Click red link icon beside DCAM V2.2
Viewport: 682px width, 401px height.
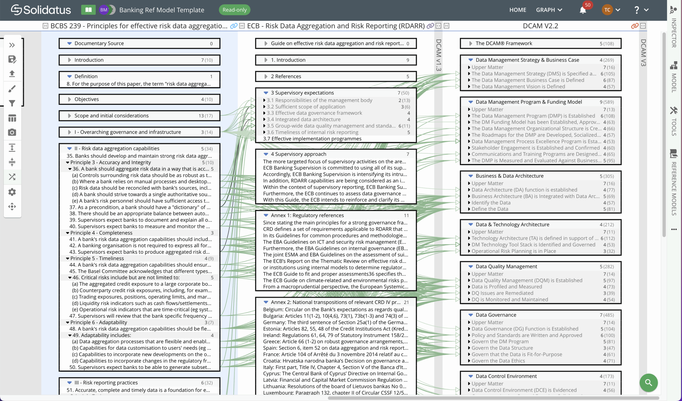coord(634,26)
